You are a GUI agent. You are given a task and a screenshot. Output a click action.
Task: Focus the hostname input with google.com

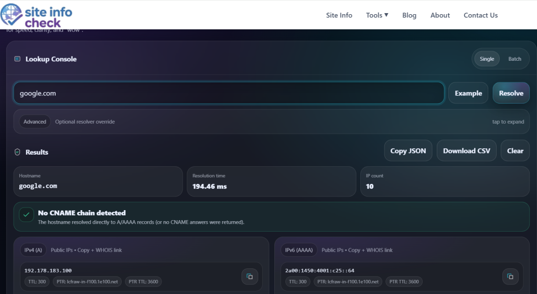(x=229, y=93)
